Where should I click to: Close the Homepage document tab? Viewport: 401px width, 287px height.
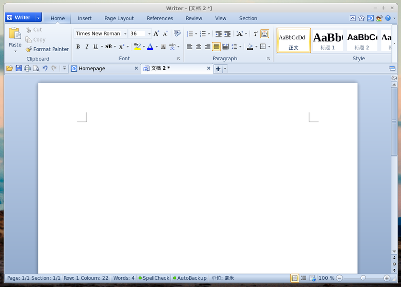[x=136, y=68]
